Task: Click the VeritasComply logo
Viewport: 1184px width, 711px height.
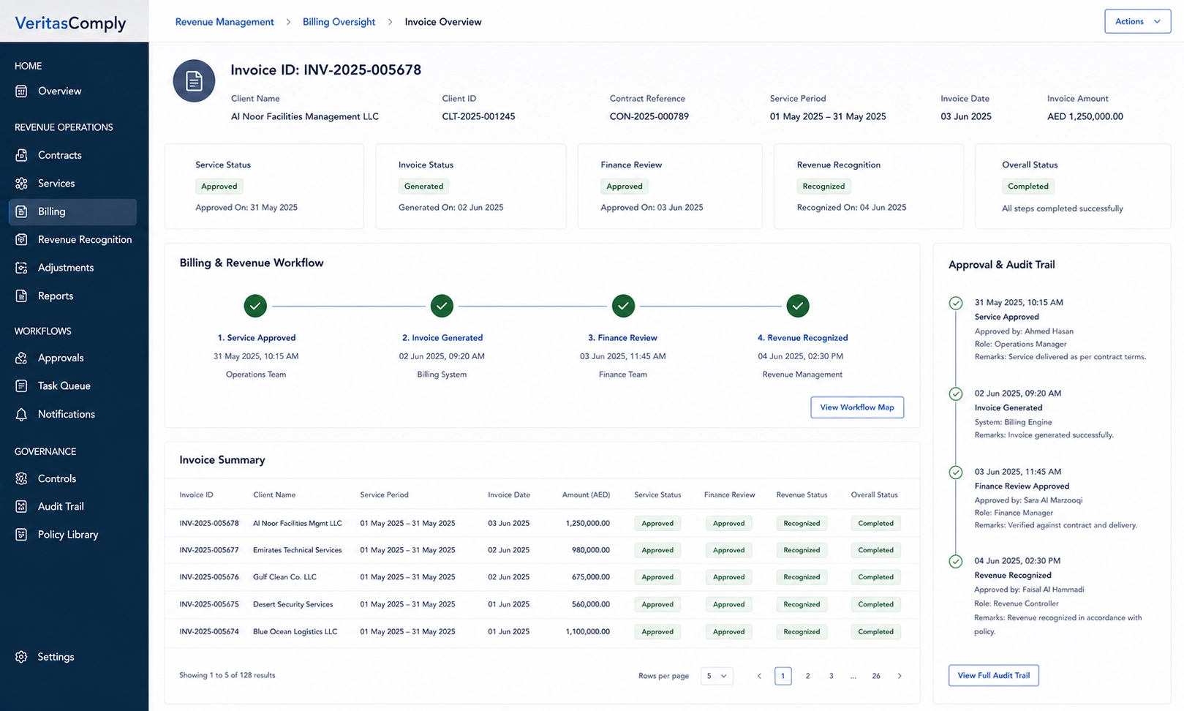Action: (70, 23)
